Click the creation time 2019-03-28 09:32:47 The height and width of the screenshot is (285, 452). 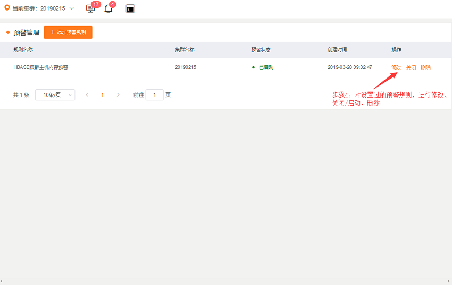[350, 67]
